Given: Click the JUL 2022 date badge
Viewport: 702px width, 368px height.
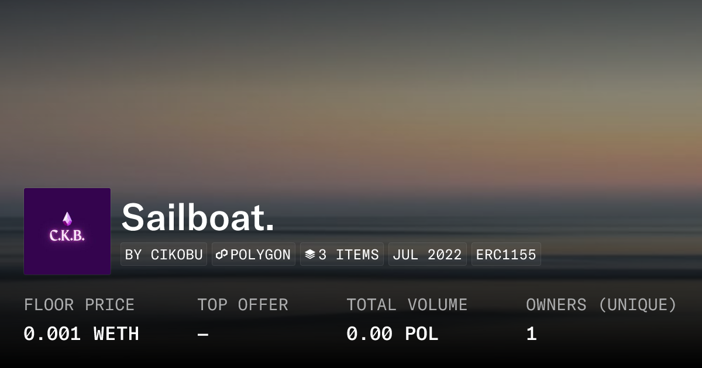Looking at the screenshot, I should pyautogui.click(x=427, y=255).
